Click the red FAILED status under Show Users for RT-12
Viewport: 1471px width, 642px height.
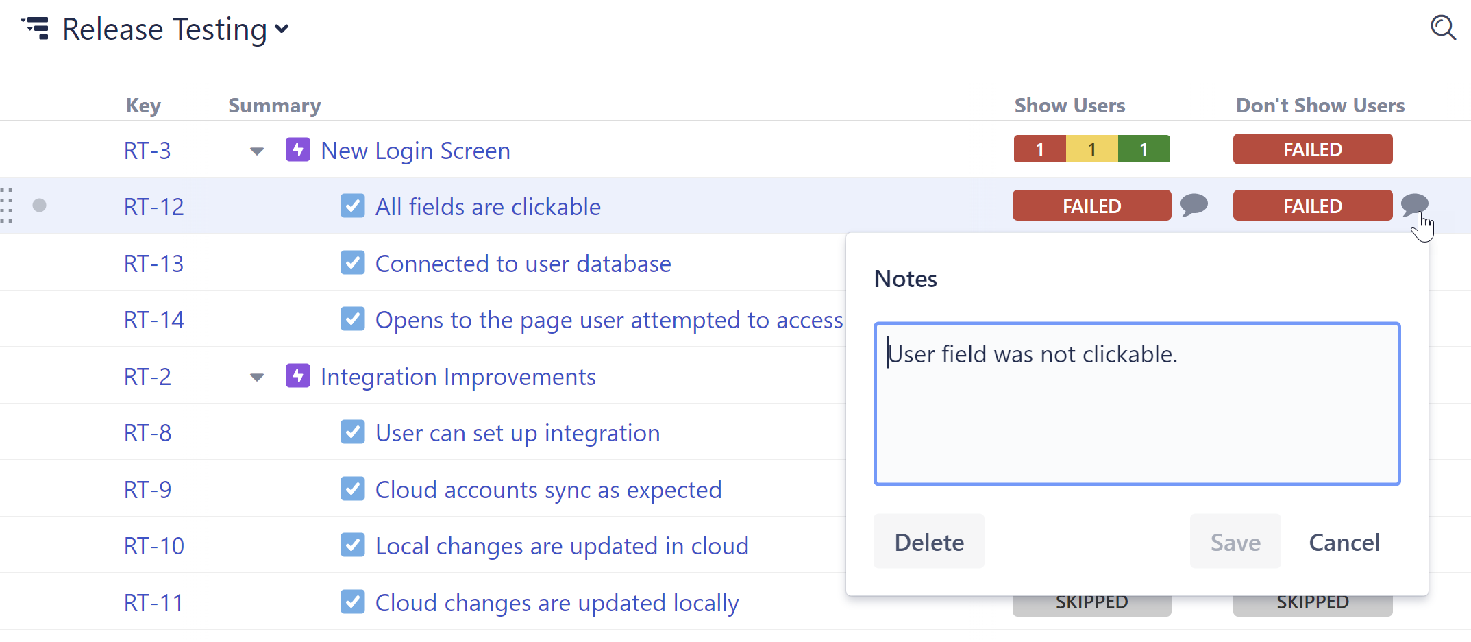point(1091,206)
